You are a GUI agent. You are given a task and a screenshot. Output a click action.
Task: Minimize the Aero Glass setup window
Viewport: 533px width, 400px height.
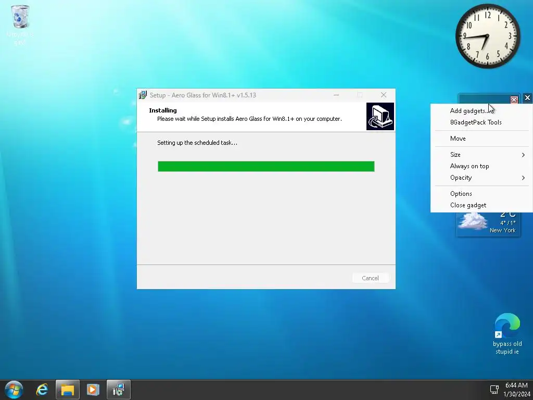coord(336,95)
